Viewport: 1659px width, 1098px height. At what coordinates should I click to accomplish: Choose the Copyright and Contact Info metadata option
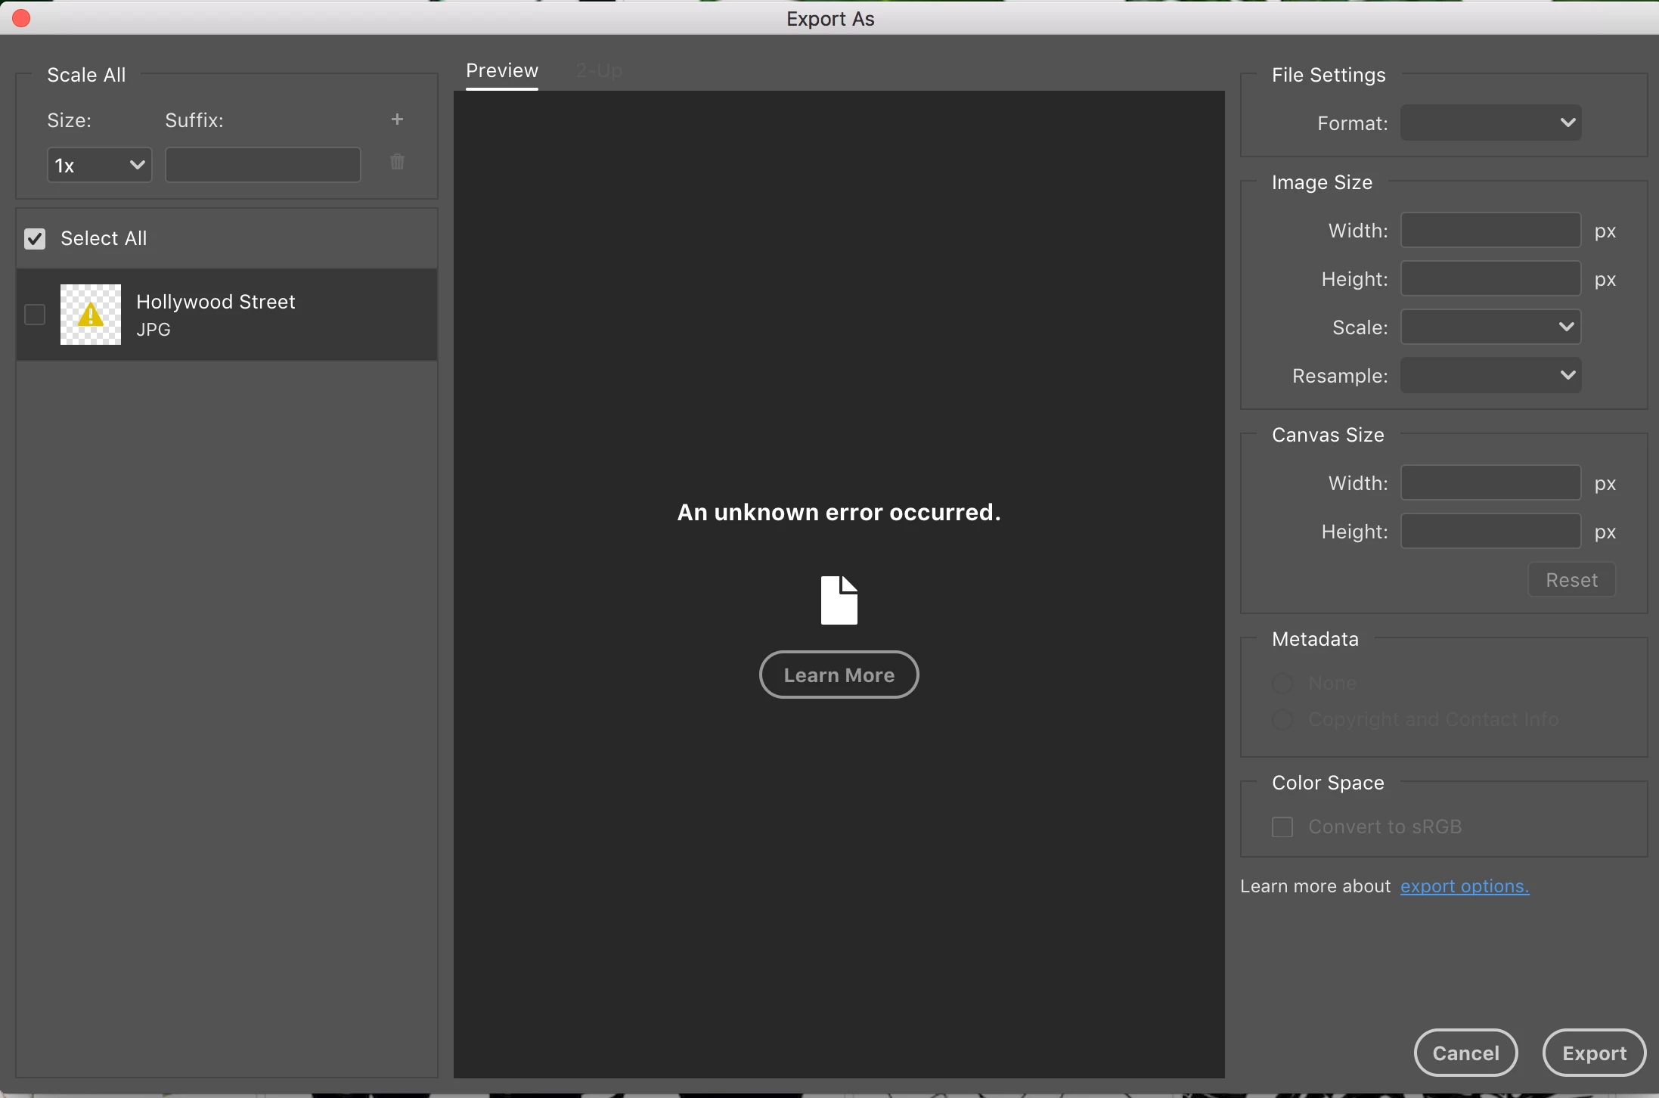click(x=1282, y=719)
